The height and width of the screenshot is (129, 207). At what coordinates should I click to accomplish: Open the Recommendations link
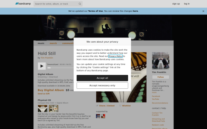(160, 103)
